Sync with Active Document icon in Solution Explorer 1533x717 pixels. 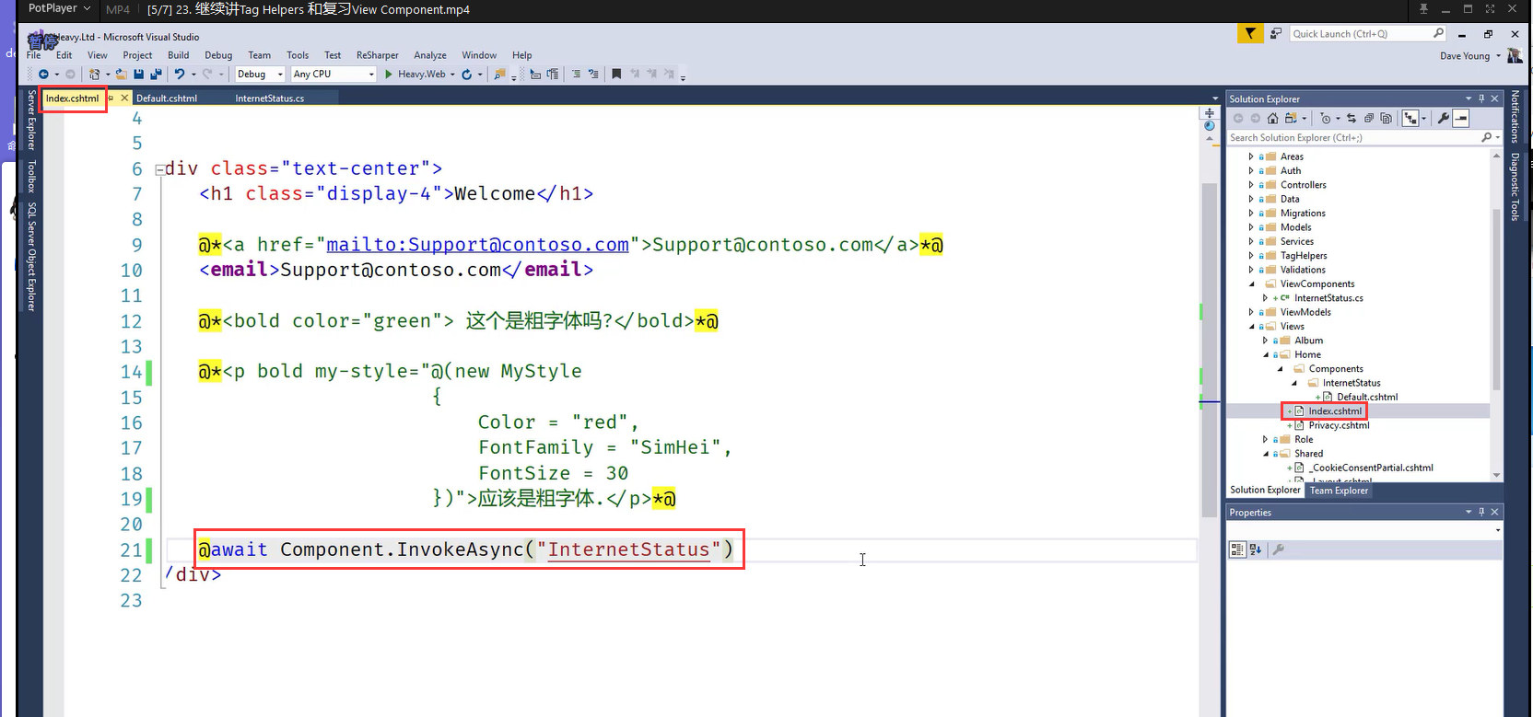click(1352, 118)
